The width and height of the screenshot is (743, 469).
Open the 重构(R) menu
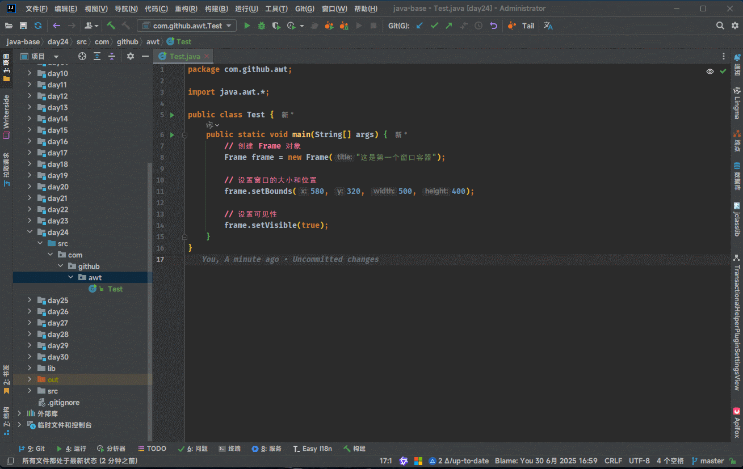coord(186,9)
